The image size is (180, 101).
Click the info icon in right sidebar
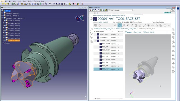tap(173, 30)
